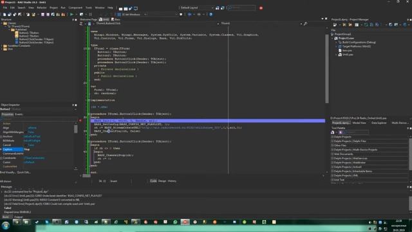The width and height of the screenshot is (412, 232).
Task: Select Unit1.pas in Project Manager
Action: click(348, 54)
